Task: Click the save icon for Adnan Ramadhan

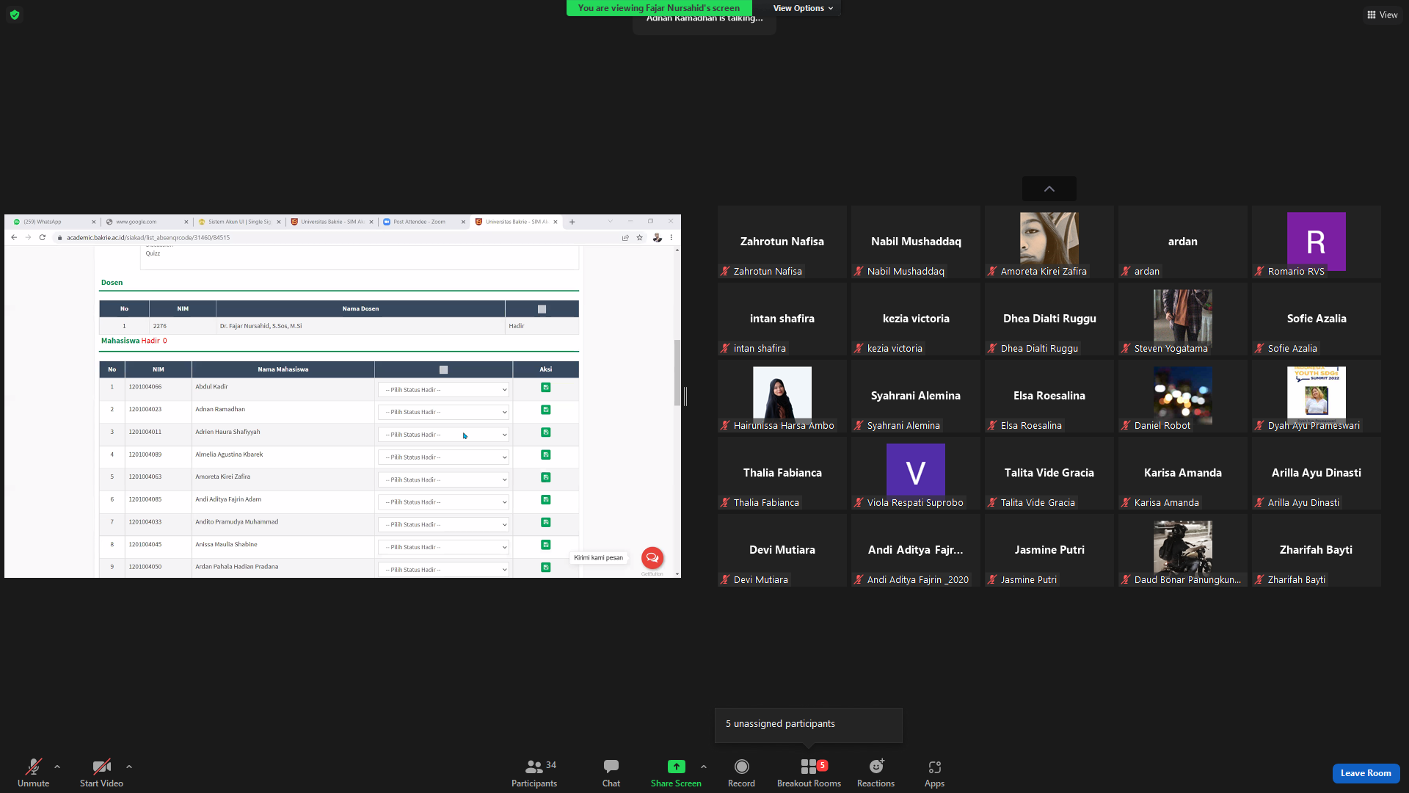Action: 546,410
